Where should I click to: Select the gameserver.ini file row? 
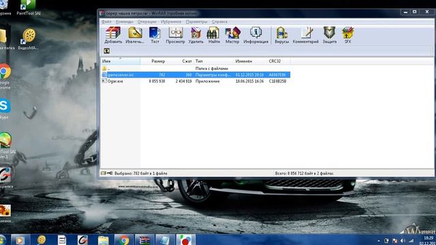(196, 75)
